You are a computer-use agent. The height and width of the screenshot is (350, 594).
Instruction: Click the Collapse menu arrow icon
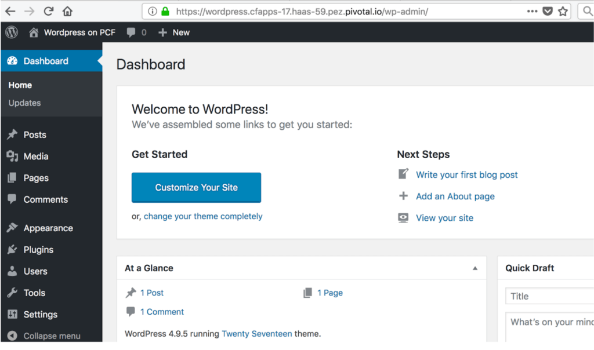(12, 336)
